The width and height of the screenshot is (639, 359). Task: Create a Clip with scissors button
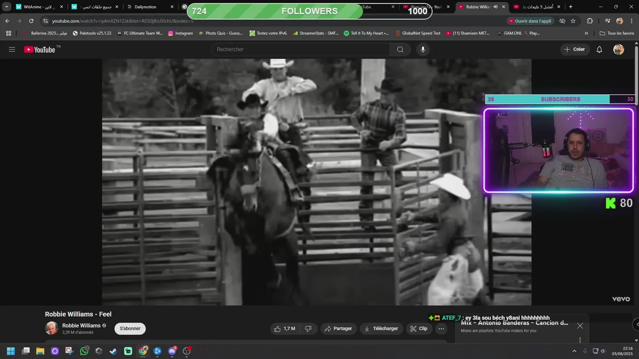click(x=419, y=329)
